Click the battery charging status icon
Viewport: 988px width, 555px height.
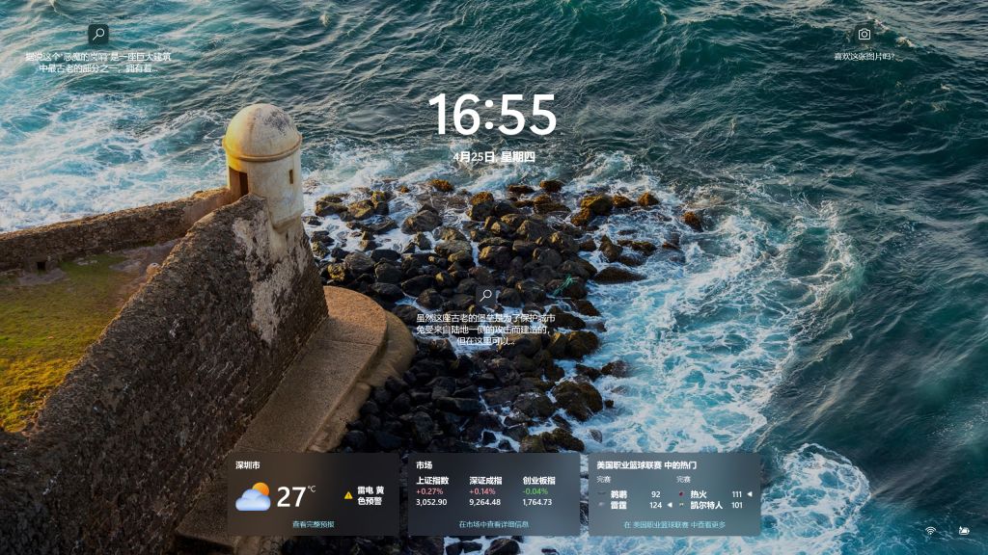(964, 530)
